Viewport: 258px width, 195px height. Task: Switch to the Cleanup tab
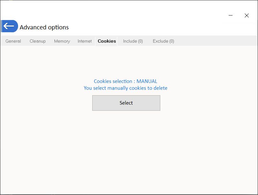click(x=38, y=41)
